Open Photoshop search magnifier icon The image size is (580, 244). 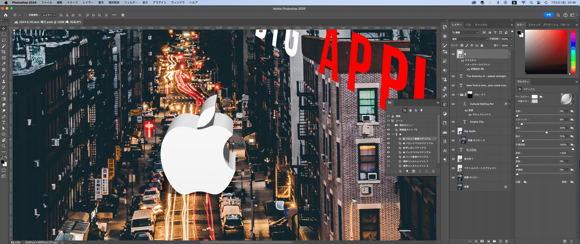(x=558, y=15)
